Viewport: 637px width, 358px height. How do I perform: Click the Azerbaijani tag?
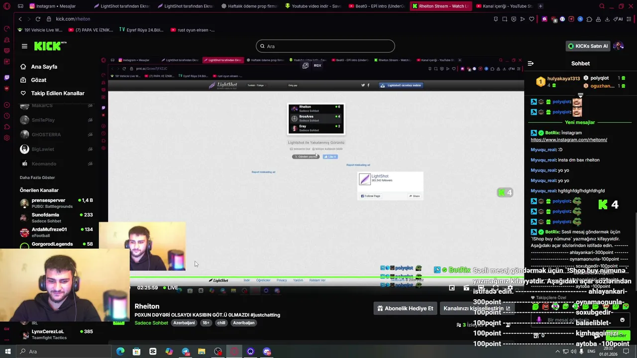[x=184, y=323]
